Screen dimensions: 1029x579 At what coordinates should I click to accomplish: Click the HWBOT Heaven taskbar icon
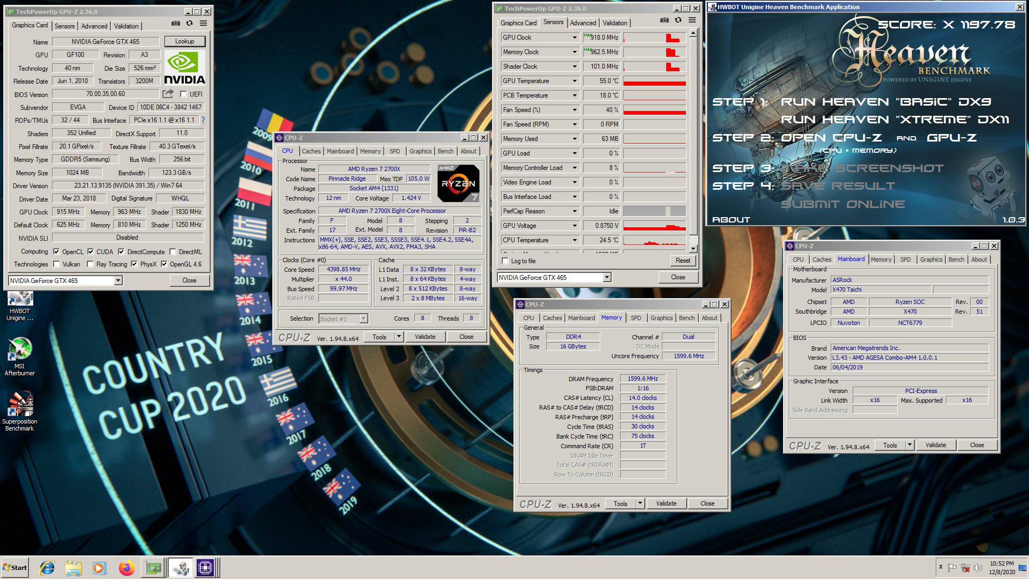point(181,568)
